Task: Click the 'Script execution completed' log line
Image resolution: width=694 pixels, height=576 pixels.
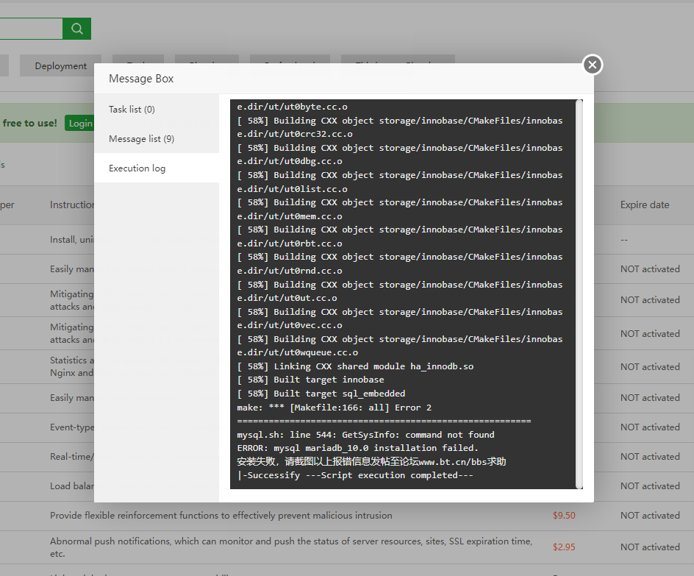Action: point(354,475)
